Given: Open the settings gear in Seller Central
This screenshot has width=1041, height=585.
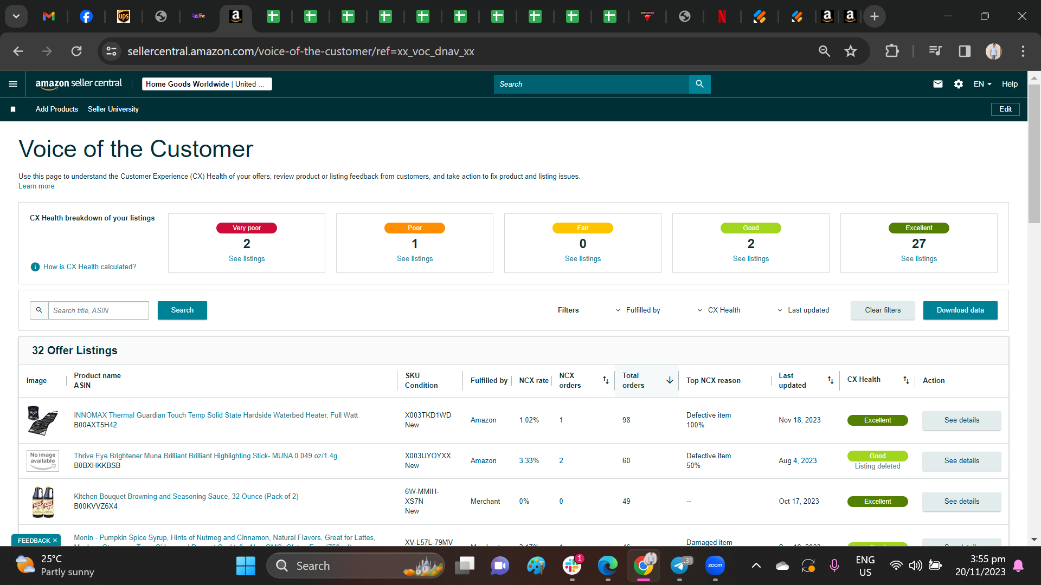Looking at the screenshot, I should point(958,84).
